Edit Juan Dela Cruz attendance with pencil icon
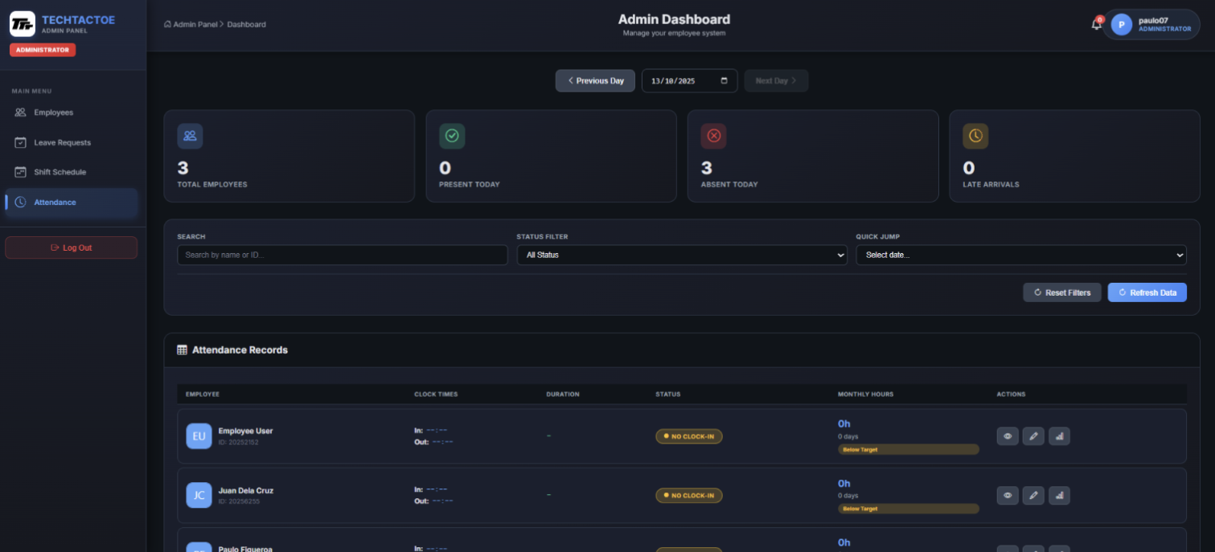1215x552 pixels. coord(1033,496)
